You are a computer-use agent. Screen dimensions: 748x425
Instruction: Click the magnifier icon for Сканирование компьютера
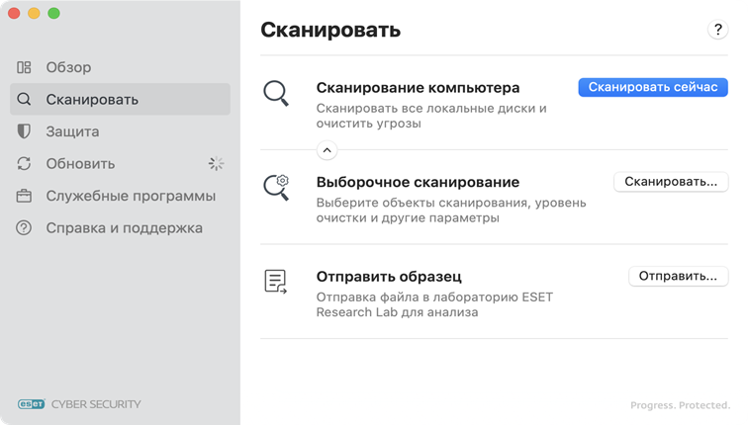[276, 94]
